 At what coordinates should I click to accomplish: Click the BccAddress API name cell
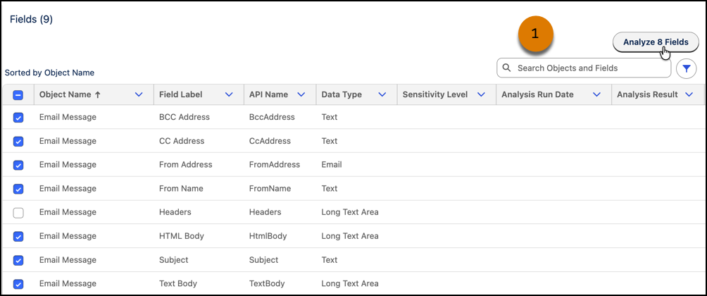[x=272, y=117]
